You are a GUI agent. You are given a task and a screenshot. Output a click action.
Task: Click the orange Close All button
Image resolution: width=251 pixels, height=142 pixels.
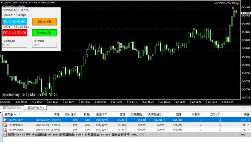[x=44, y=22]
